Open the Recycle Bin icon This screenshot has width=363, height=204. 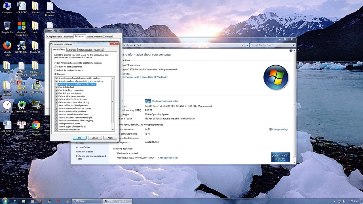(7, 27)
